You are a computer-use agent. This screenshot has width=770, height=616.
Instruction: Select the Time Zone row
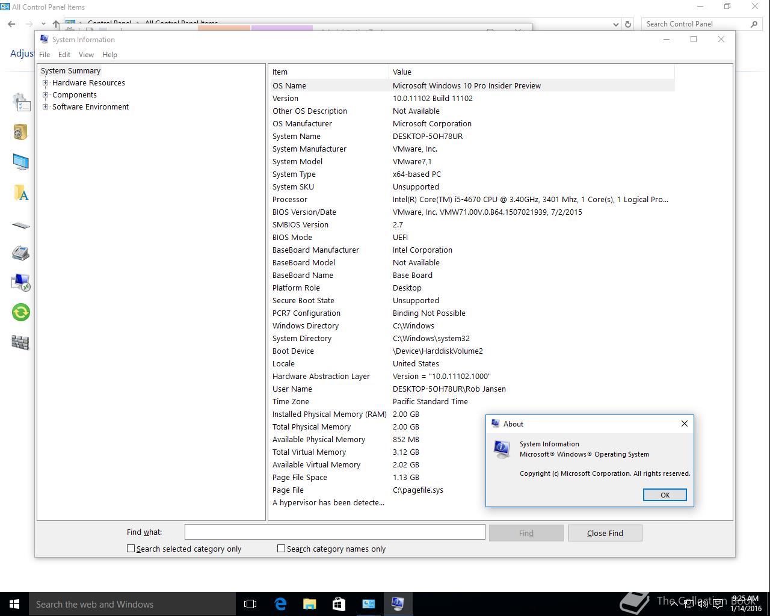[x=472, y=402]
